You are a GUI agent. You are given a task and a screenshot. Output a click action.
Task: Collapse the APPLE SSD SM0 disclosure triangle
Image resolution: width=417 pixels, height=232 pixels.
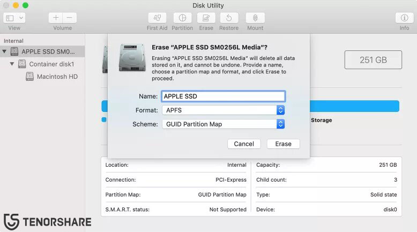pos(4,51)
